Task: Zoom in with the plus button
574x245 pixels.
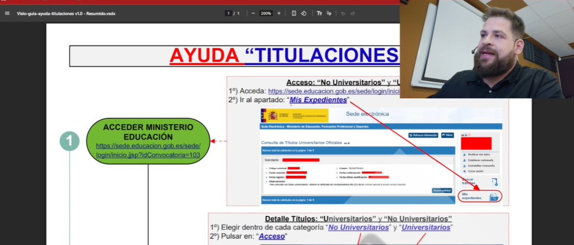Action: [x=279, y=14]
